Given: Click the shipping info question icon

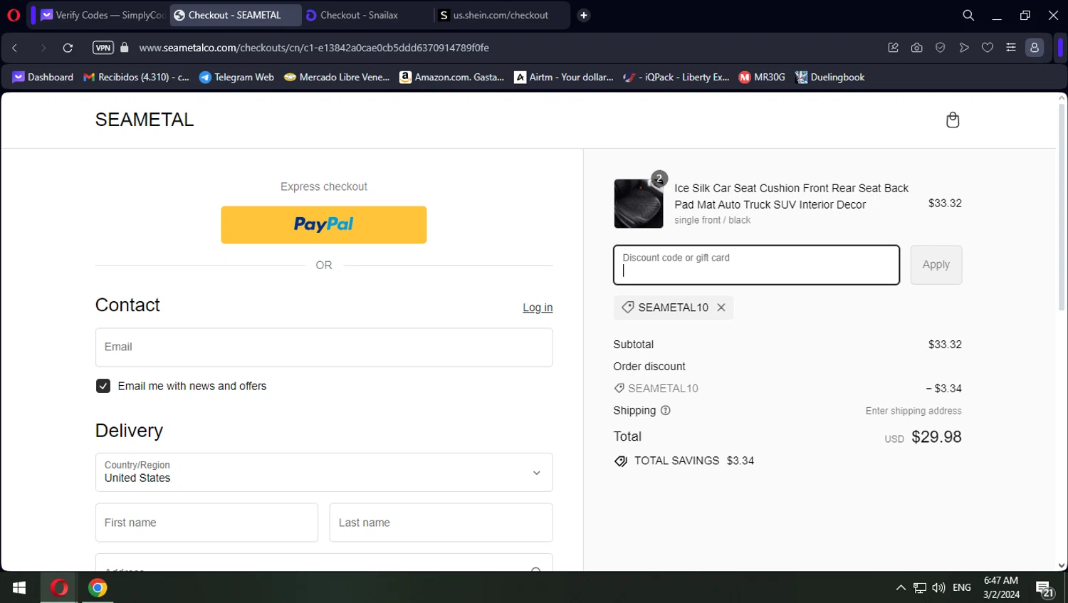Looking at the screenshot, I should pyautogui.click(x=666, y=411).
